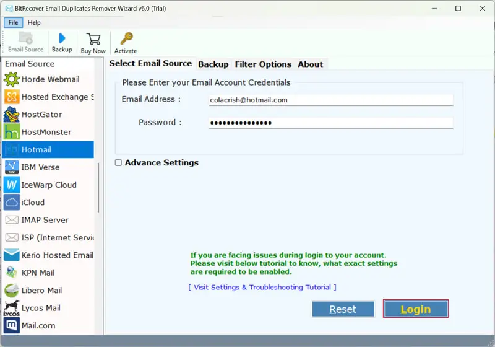Click the Reset button
This screenshot has width=495, height=347.
click(x=343, y=309)
